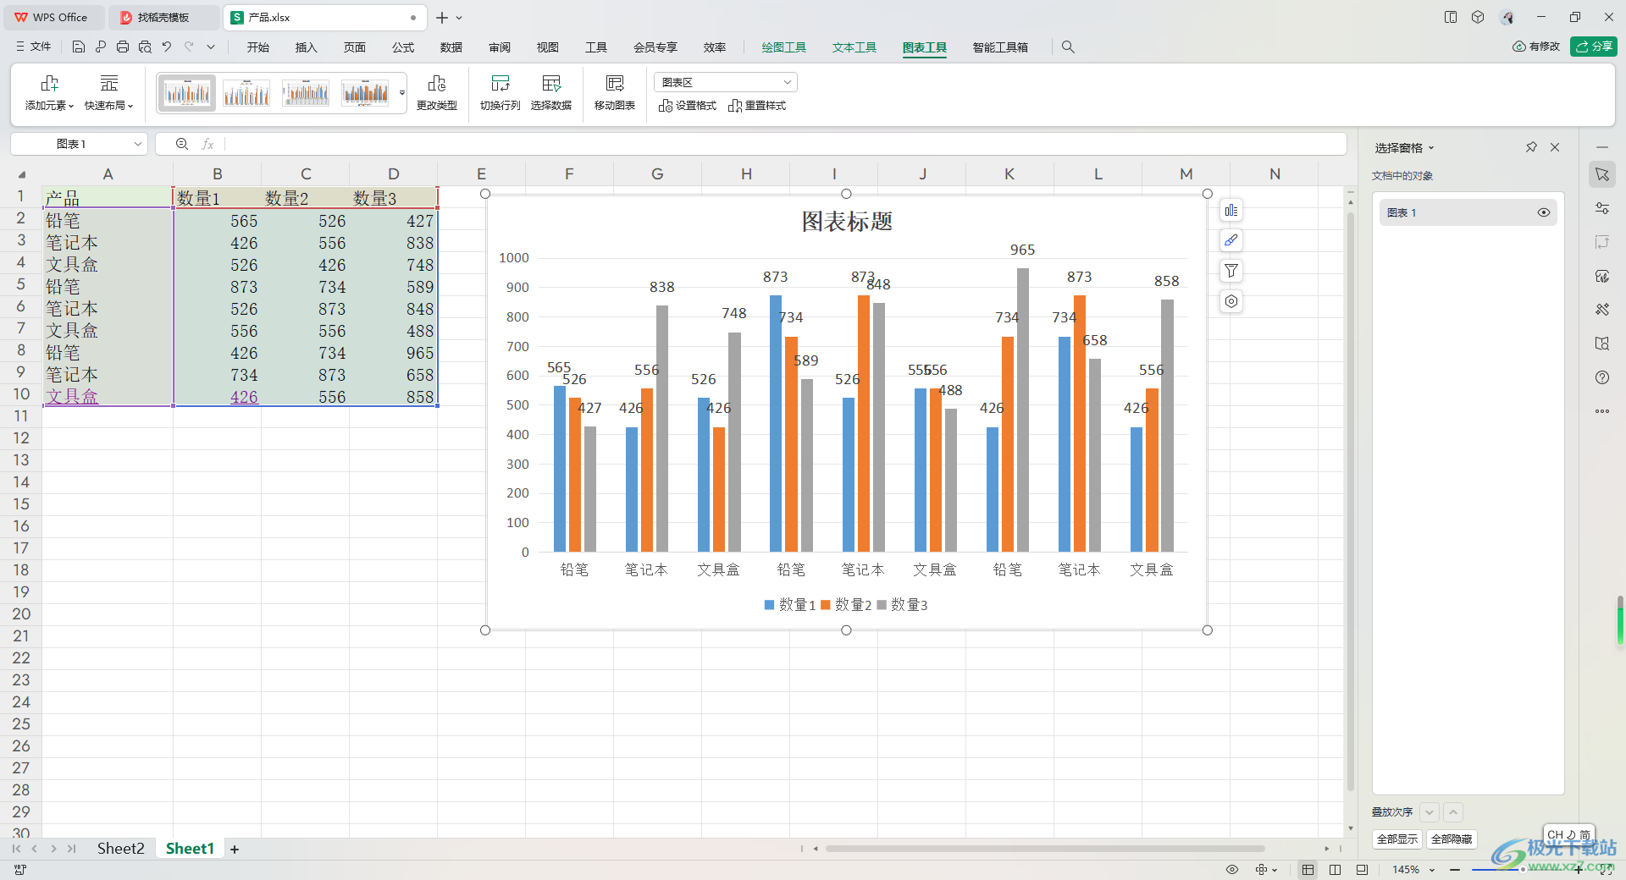Undo the last action
1626x880 pixels.
click(167, 47)
